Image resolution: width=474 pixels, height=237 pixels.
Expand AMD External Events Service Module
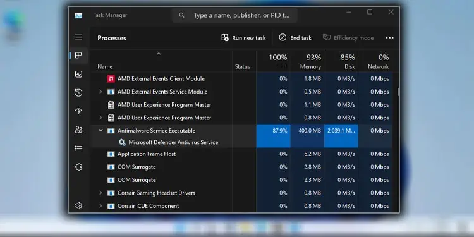point(100,92)
